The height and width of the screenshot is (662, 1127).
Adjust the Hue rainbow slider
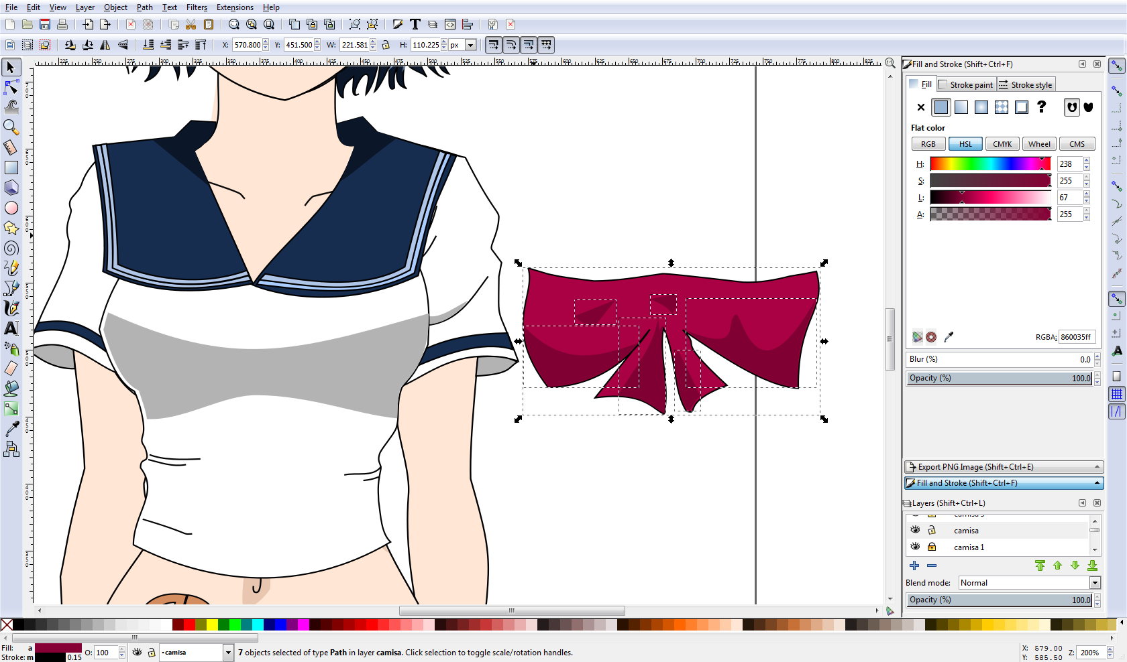tap(990, 164)
